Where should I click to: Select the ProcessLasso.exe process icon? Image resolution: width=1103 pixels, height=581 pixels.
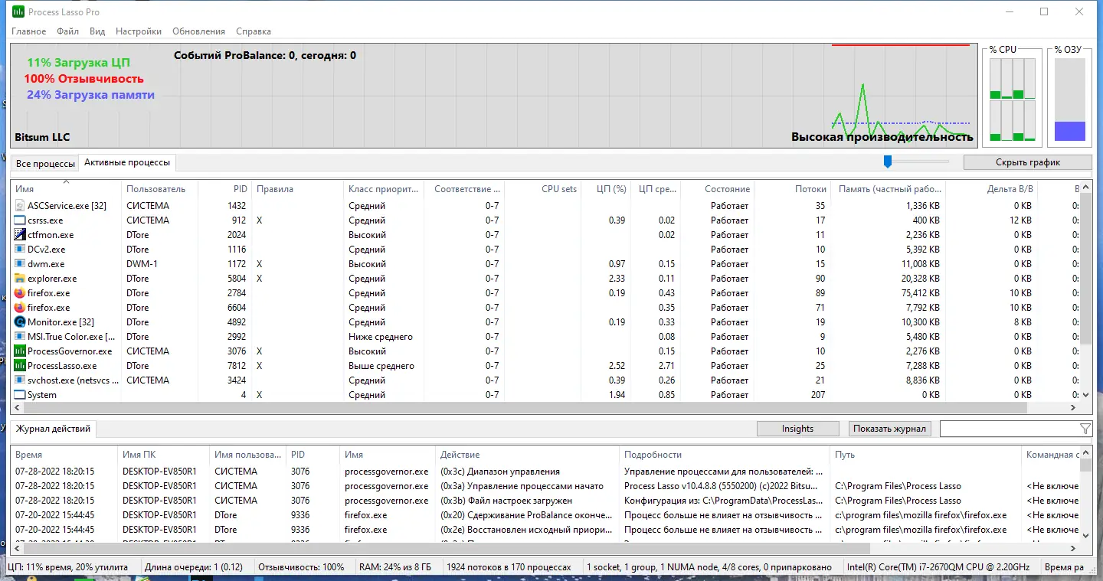coord(20,366)
